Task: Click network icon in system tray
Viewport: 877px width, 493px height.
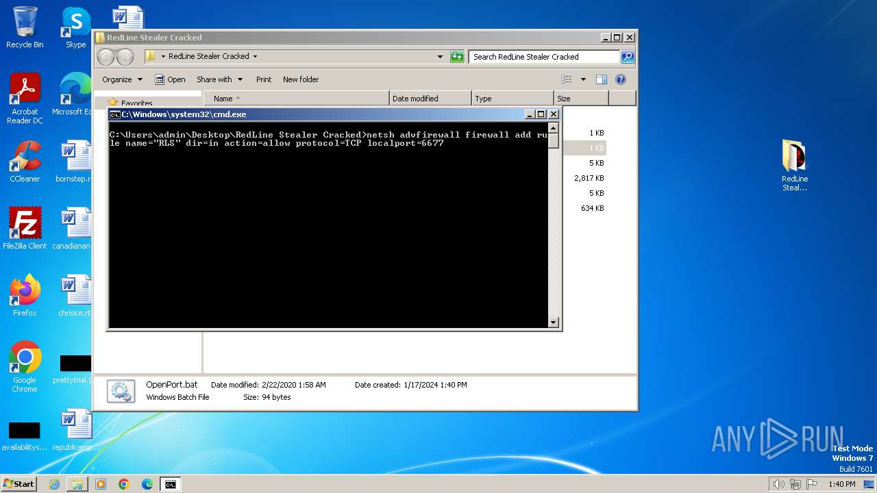Action: (795, 484)
